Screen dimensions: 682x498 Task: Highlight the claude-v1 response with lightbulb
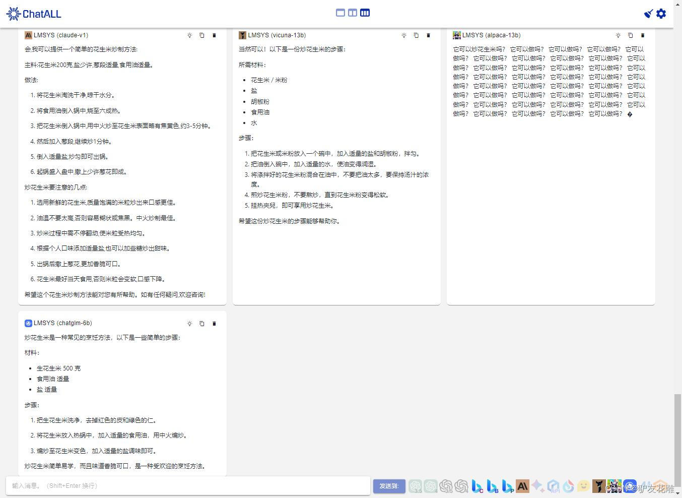189,35
